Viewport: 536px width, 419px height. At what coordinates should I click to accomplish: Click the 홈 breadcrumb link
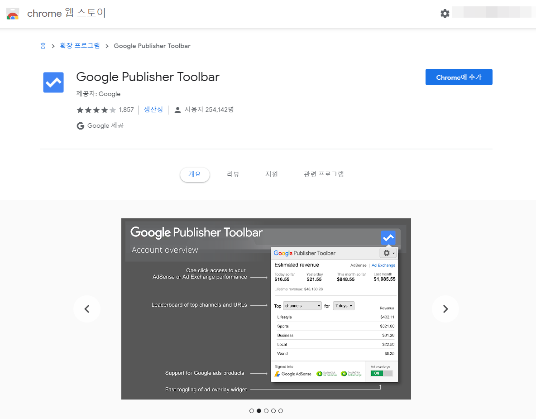pos(43,46)
